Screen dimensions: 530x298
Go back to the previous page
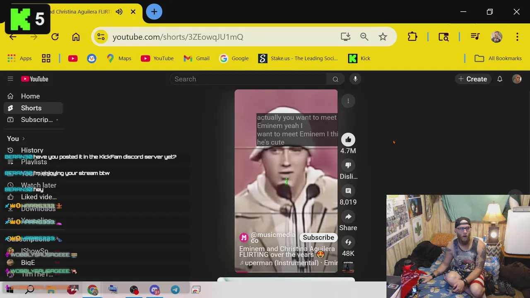coord(13,37)
